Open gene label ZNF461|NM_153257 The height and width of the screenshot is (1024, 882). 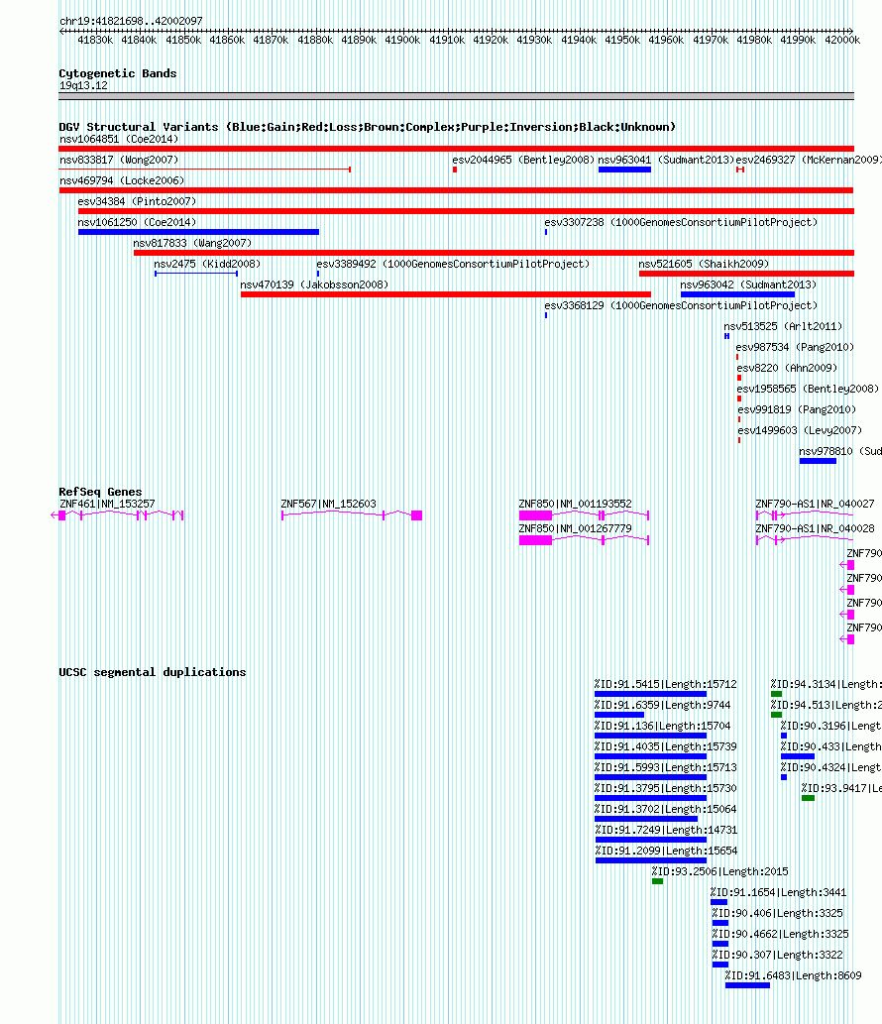[107, 505]
